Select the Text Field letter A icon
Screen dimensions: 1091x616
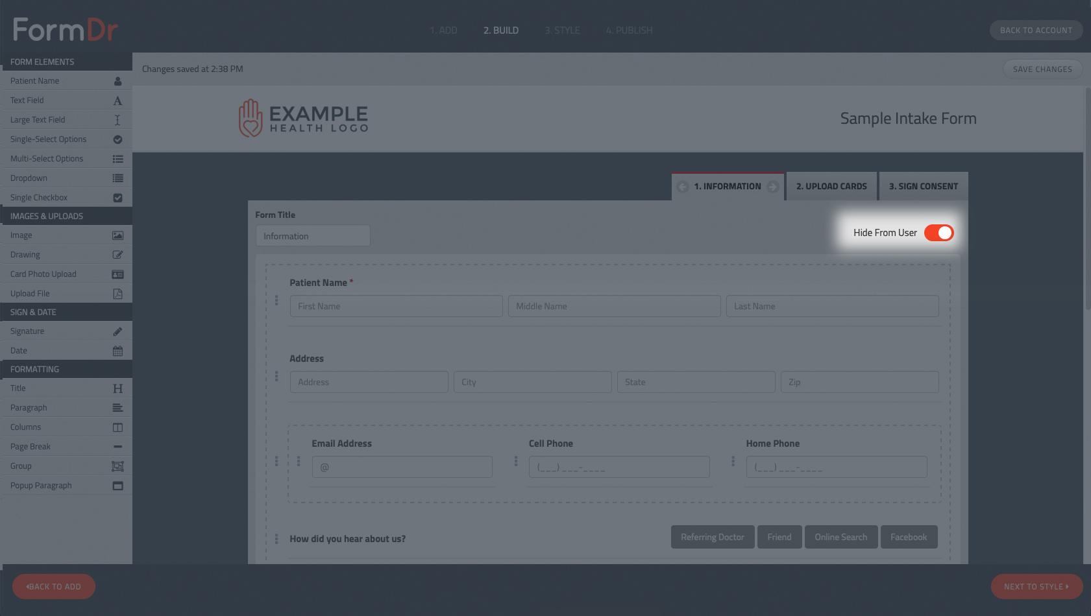[117, 101]
